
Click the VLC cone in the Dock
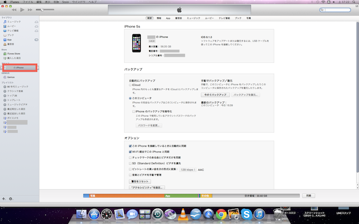[x=183, y=214]
